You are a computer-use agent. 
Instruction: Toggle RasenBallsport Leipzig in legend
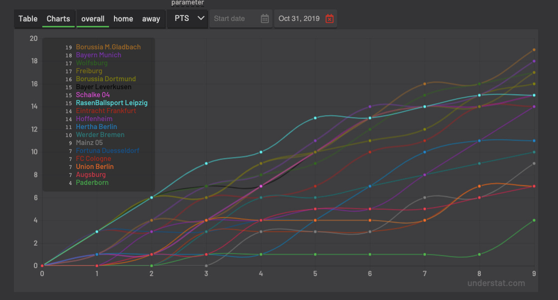click(112, 103)
